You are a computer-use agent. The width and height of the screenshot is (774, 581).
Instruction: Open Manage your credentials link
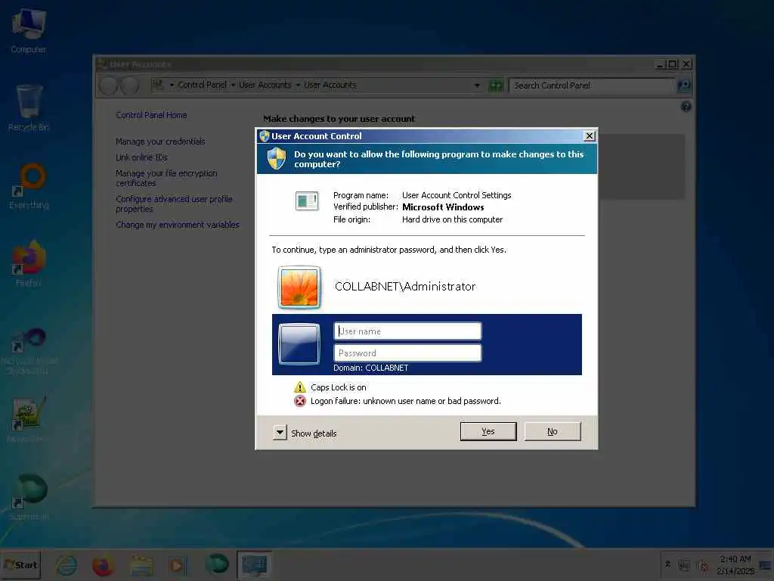[x=160, y=141]
